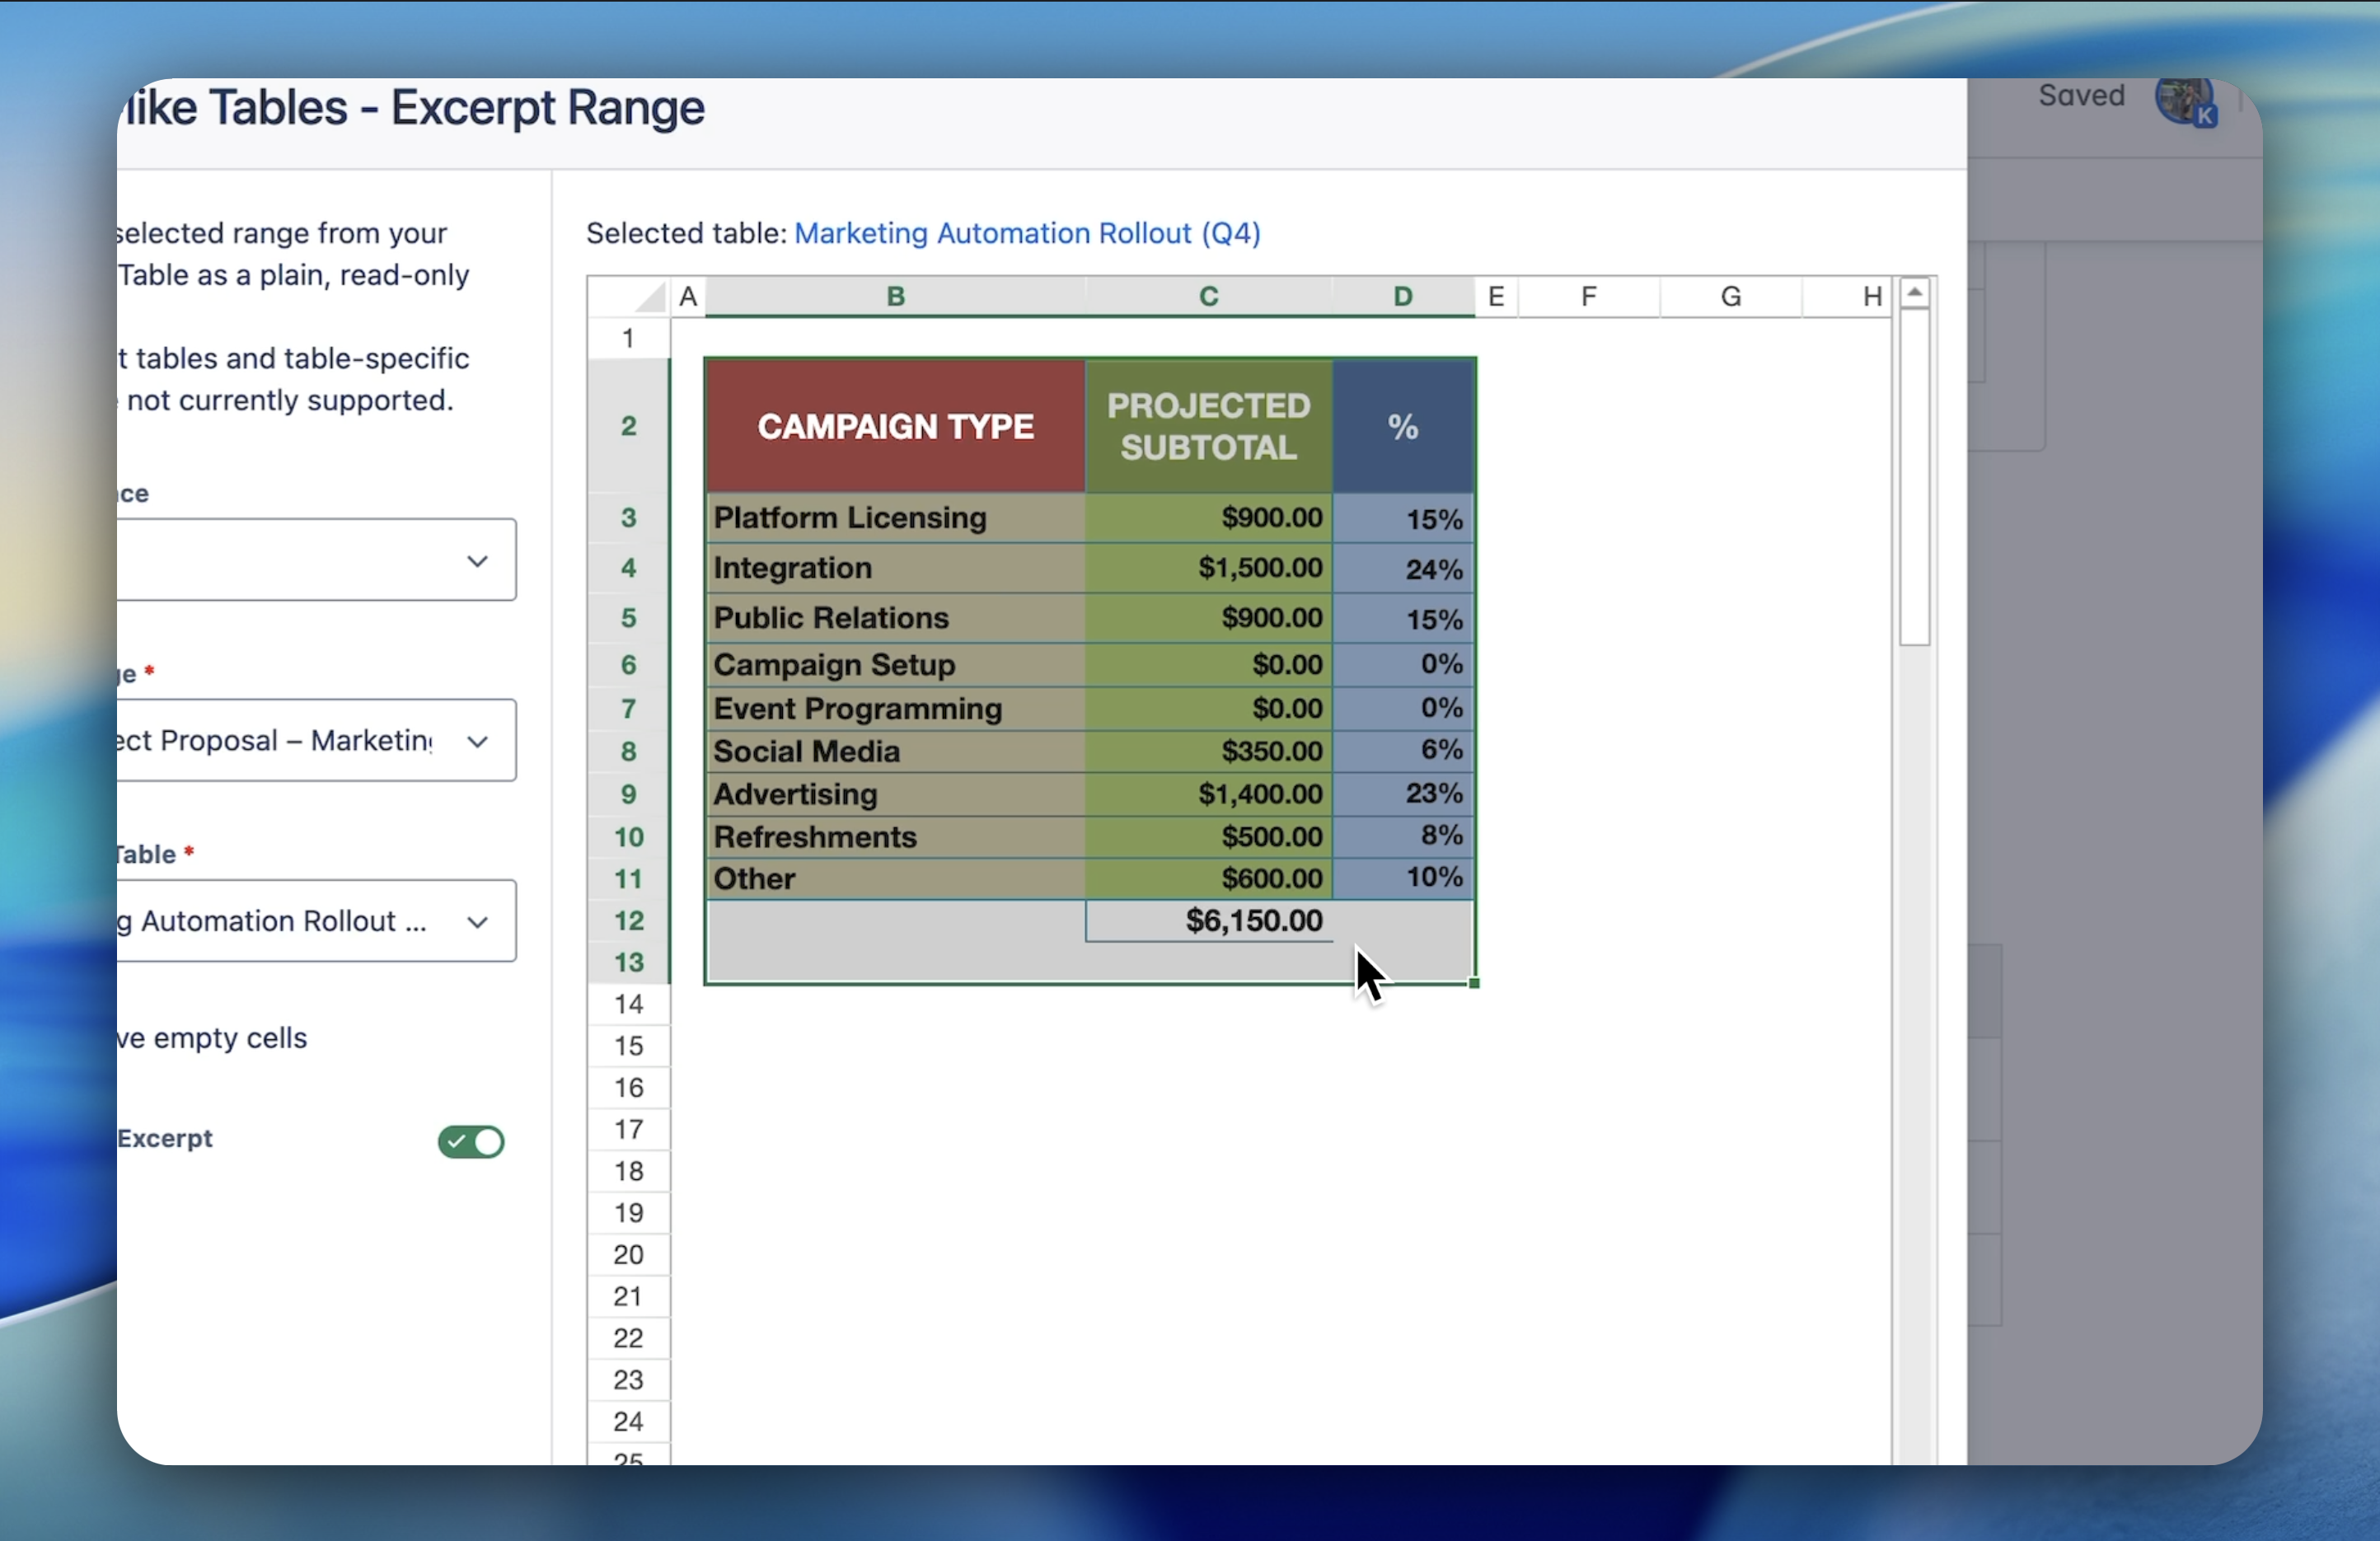Click the CAMPAIGN TYPE header cell
2380x1541 pixels.
895,427
